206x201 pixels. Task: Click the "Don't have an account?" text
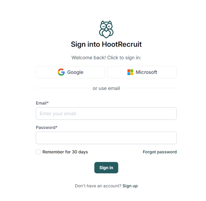(98, 186)
